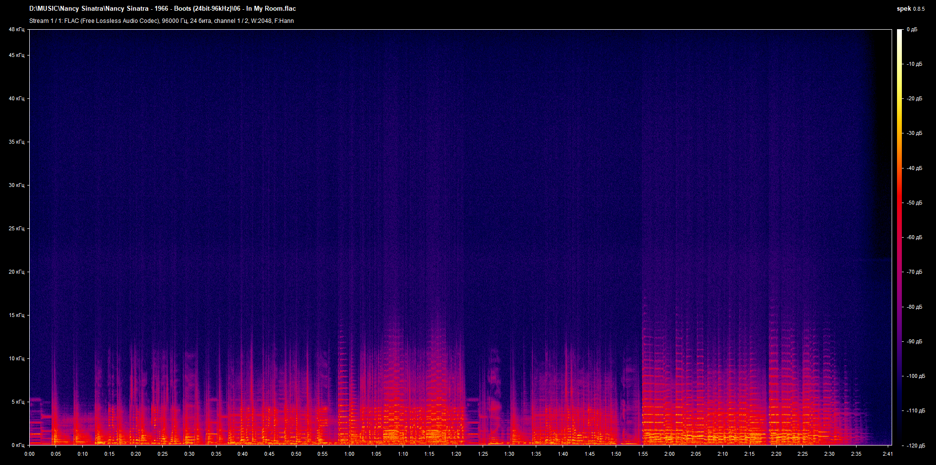This screenshot has width=936, height=465.
Task: Click the 1:25 time axis label
Action: click(483, 454)
